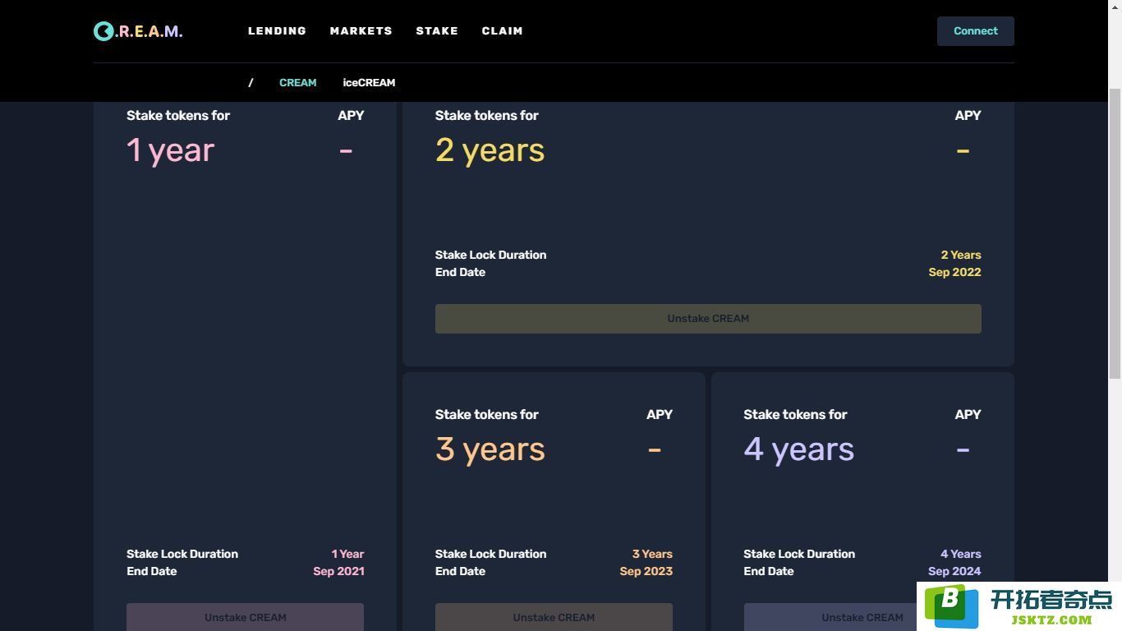The width and height of the screenshot is (1122, 631).
Task: Click the '1 year' heading
Action: [x=171, y=151]
